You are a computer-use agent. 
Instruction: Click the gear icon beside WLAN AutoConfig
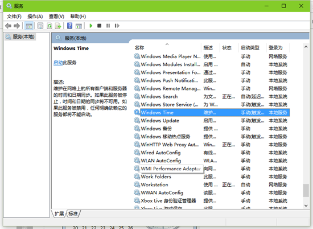pos(137,160)
